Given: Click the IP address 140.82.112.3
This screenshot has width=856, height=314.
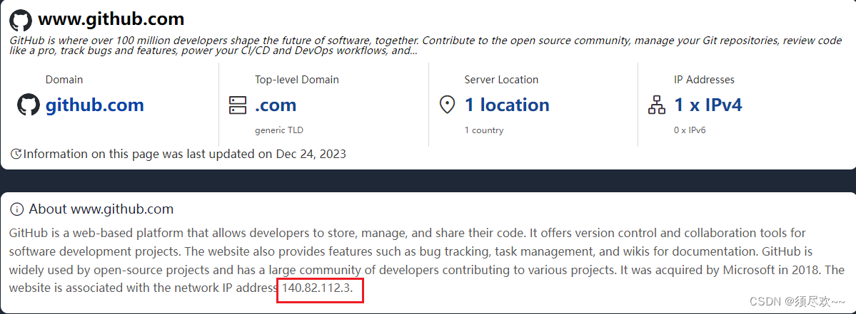Looking at the screenshot, I should click(317, 287).
